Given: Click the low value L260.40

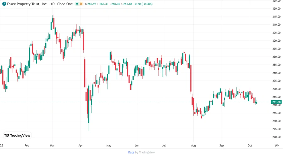Looking at the screenshot, I should pyautogui.click(x=115, y=4).
